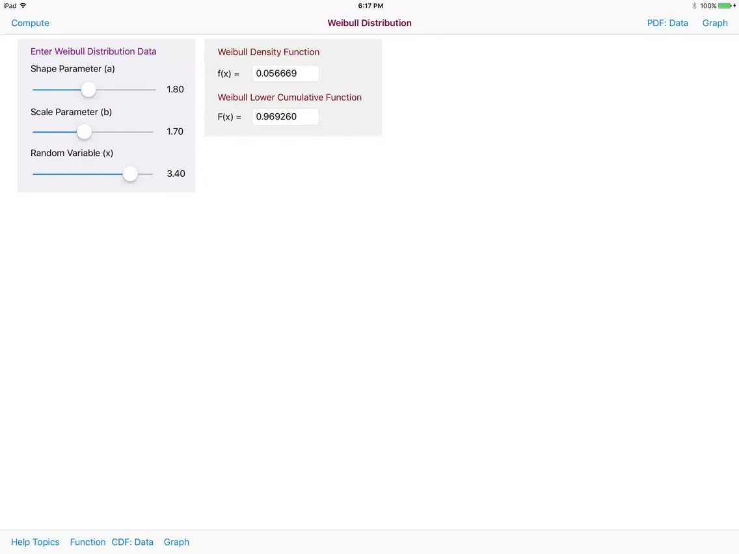Viewport: 739px width, 554px height.
Task: Click the scale value 1.70
Action: click(x=175, y=131)
